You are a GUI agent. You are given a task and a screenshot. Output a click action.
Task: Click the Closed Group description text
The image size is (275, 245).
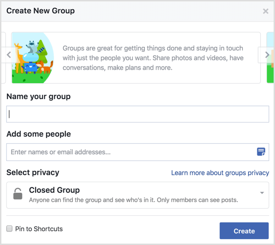point(133,200)
